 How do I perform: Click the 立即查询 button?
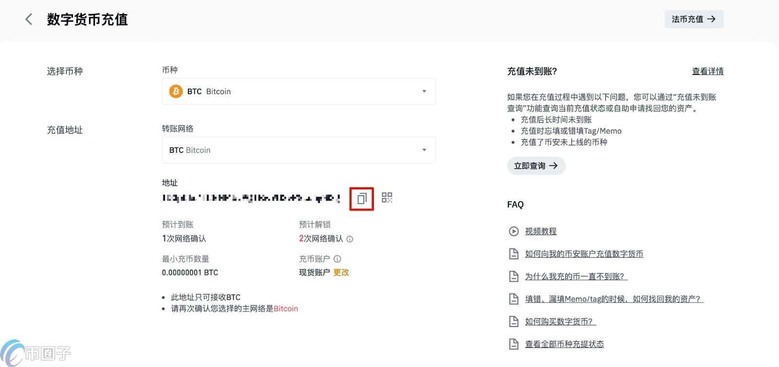[536, 166]
